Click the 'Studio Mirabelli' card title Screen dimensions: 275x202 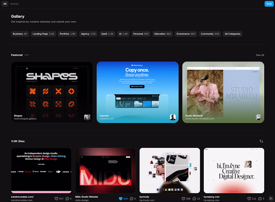click(x=194, y=116)
